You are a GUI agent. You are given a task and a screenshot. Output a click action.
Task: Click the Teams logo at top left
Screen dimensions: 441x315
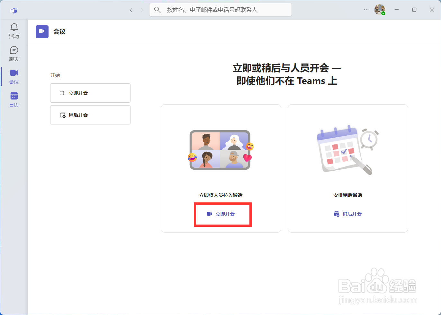click(x=14, y=10)
